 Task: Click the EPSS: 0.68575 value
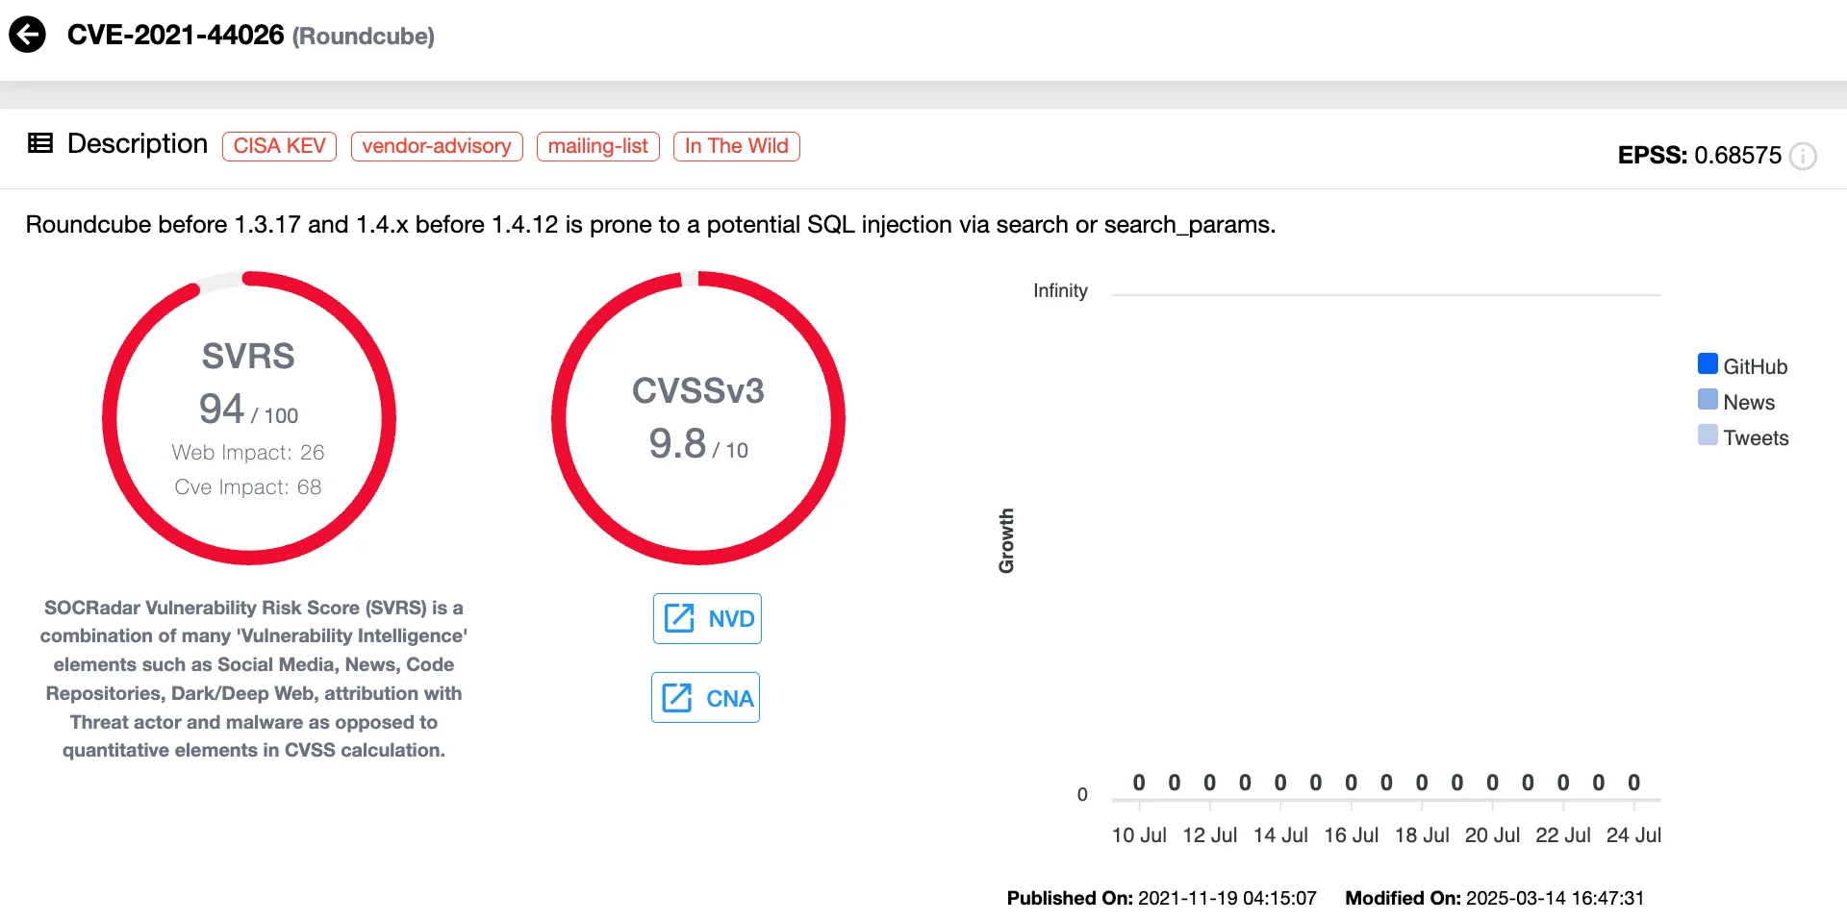[1700, 155]
